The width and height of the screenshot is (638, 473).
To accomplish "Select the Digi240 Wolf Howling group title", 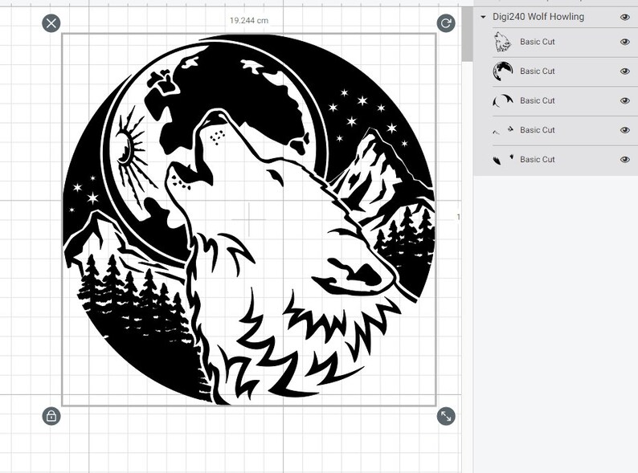I will pyautogui.click(x=538, y=17).
